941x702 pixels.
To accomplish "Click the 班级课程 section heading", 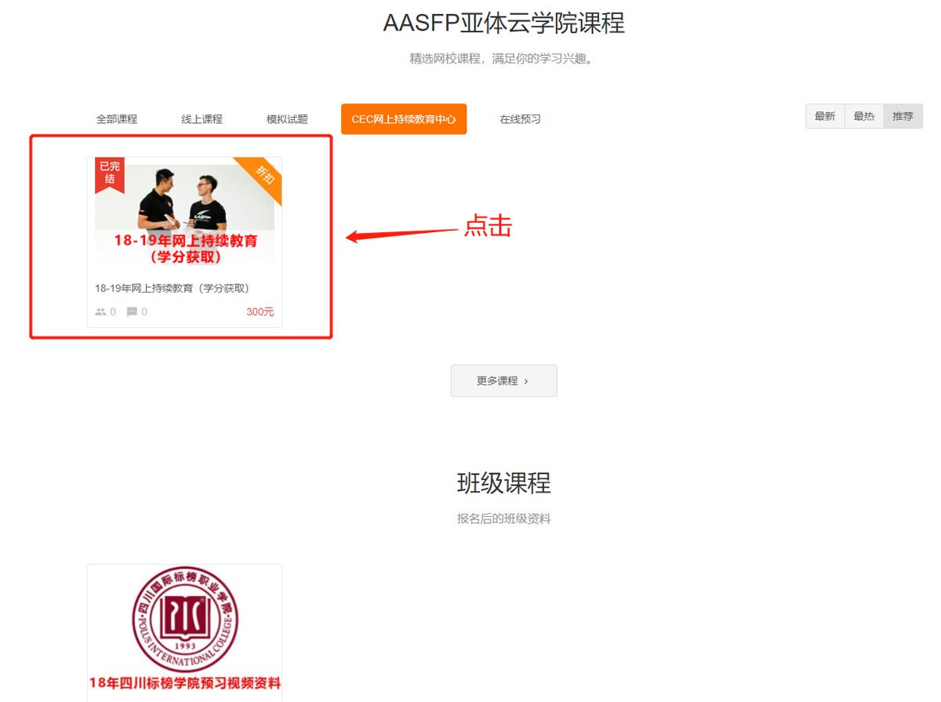I will [504, 483].
